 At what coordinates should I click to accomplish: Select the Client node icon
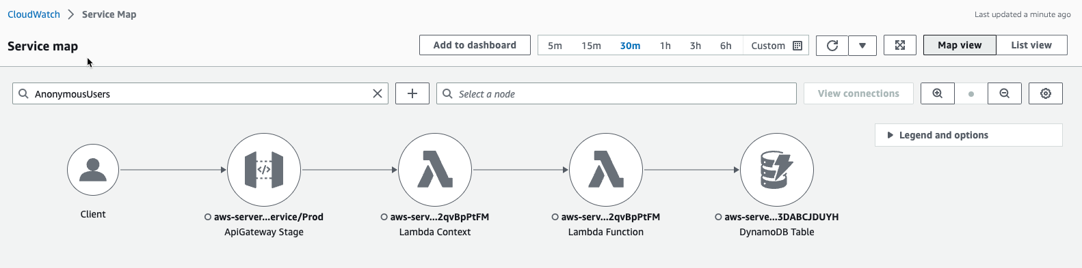click(x=93, y=170)
